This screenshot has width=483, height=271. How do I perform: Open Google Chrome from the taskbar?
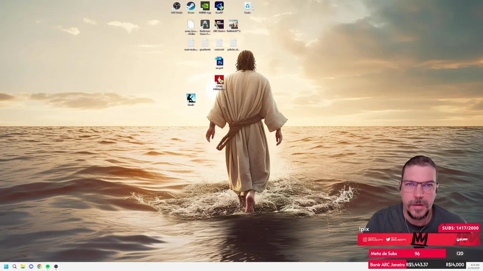[39, 266]
